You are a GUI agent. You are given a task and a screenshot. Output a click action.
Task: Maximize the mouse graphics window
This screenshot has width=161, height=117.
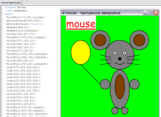(x=151, y=13)
